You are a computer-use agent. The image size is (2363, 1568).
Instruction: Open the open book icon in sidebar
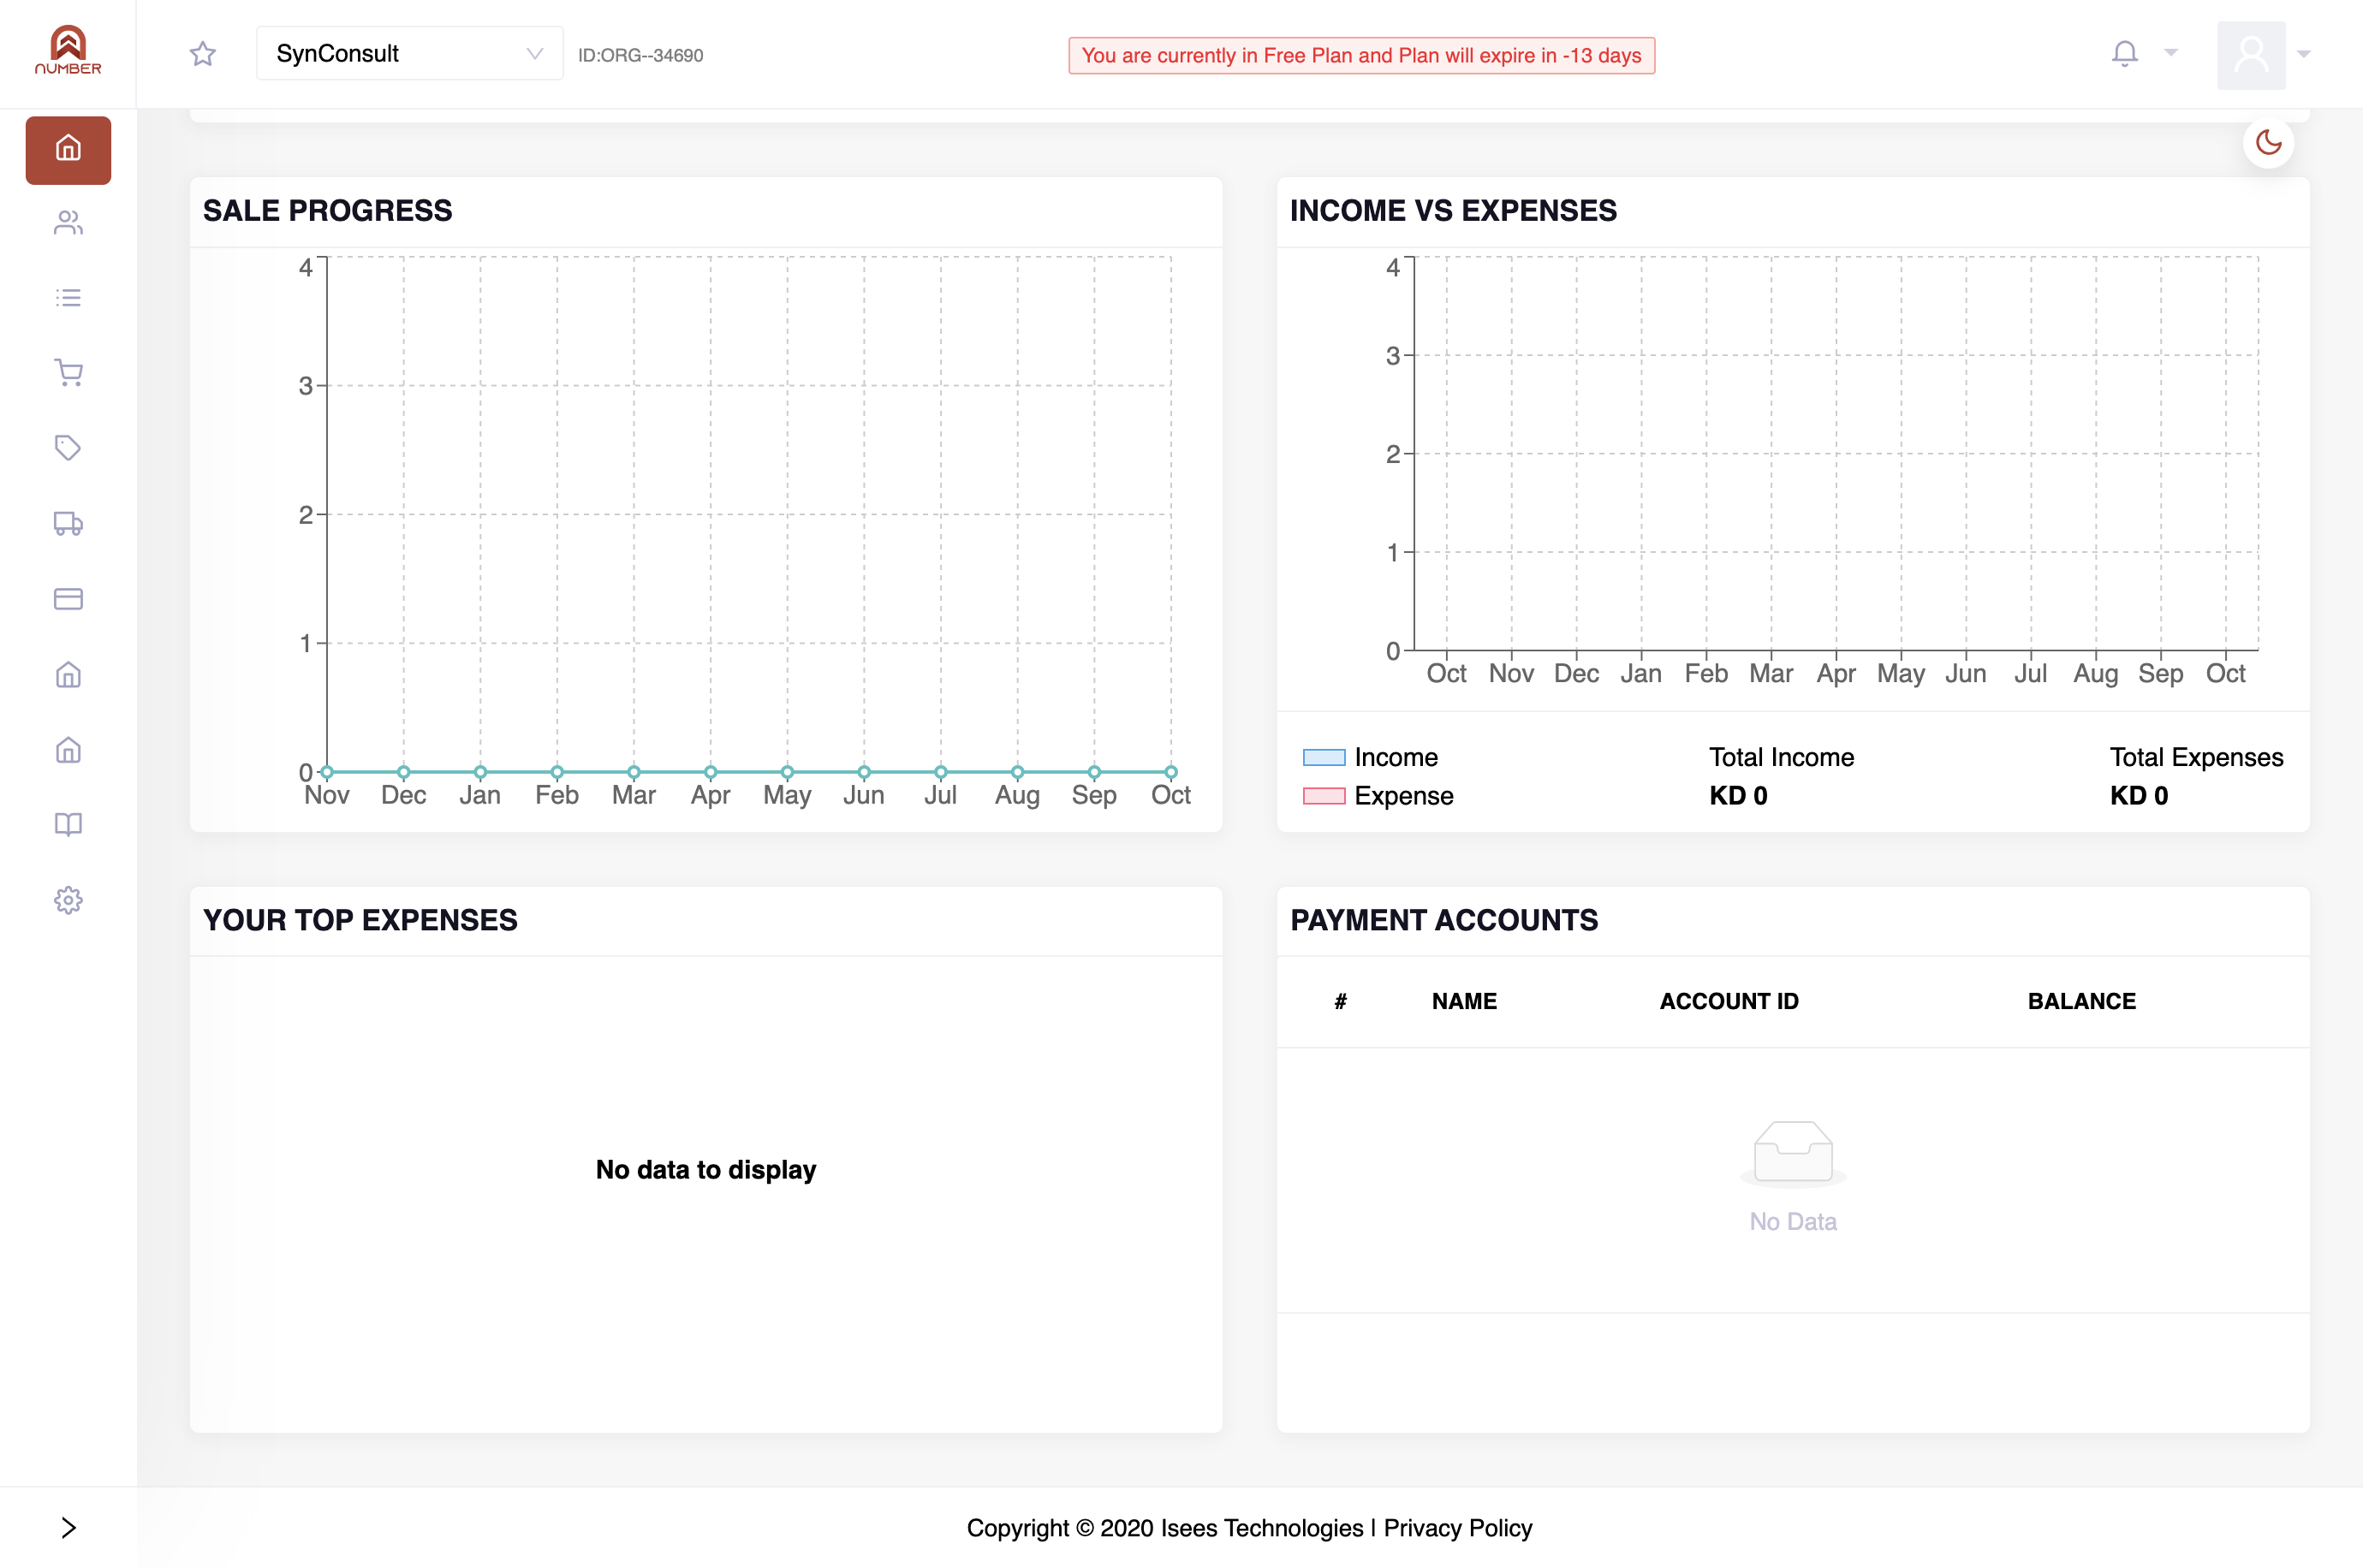point(68,824)
